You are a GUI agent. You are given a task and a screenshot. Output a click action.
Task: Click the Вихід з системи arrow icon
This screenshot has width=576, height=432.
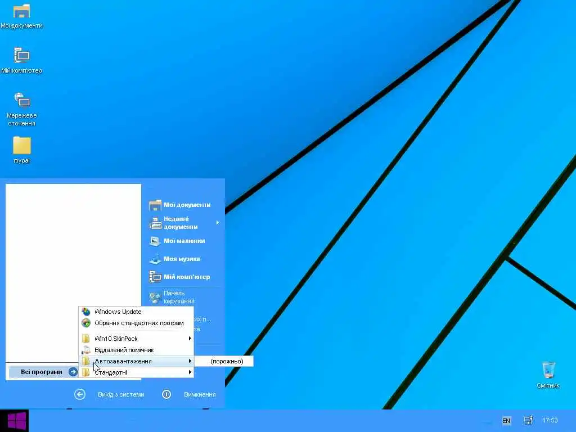coord(80,394)
